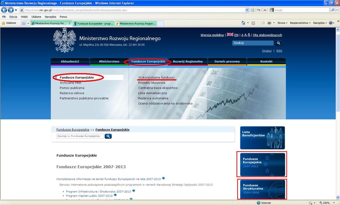Open the Aktualności navigation tab
The height and width of the screenshot is (205, 340).
click(x=70, y=61)
